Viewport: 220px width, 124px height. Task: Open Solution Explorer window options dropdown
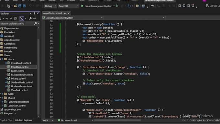tap(31, 14)
